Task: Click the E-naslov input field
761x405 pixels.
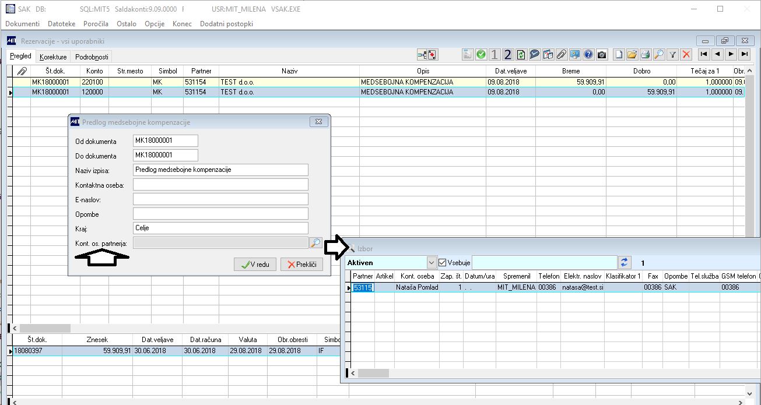Action: [x=220, y=199]
